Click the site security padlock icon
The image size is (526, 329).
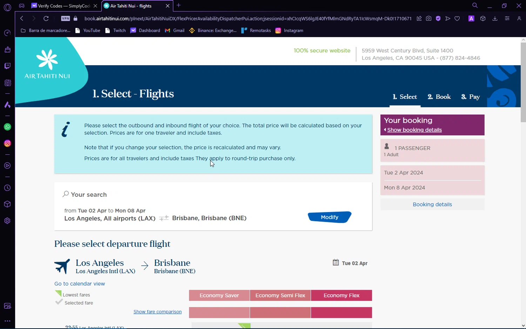click(x=75, y=19)
